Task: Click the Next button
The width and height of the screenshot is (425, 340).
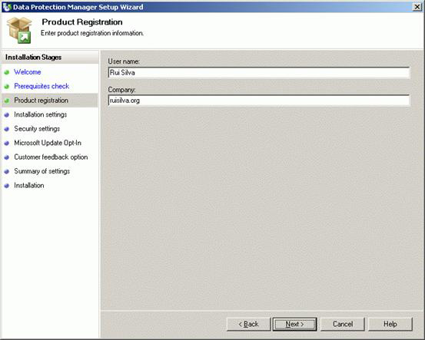Action: point(294,324)
